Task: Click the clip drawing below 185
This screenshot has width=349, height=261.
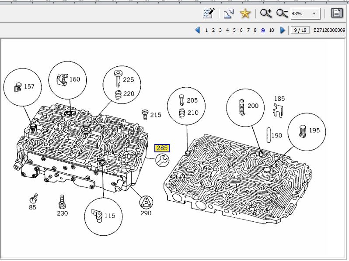Action: click(278, 110)
